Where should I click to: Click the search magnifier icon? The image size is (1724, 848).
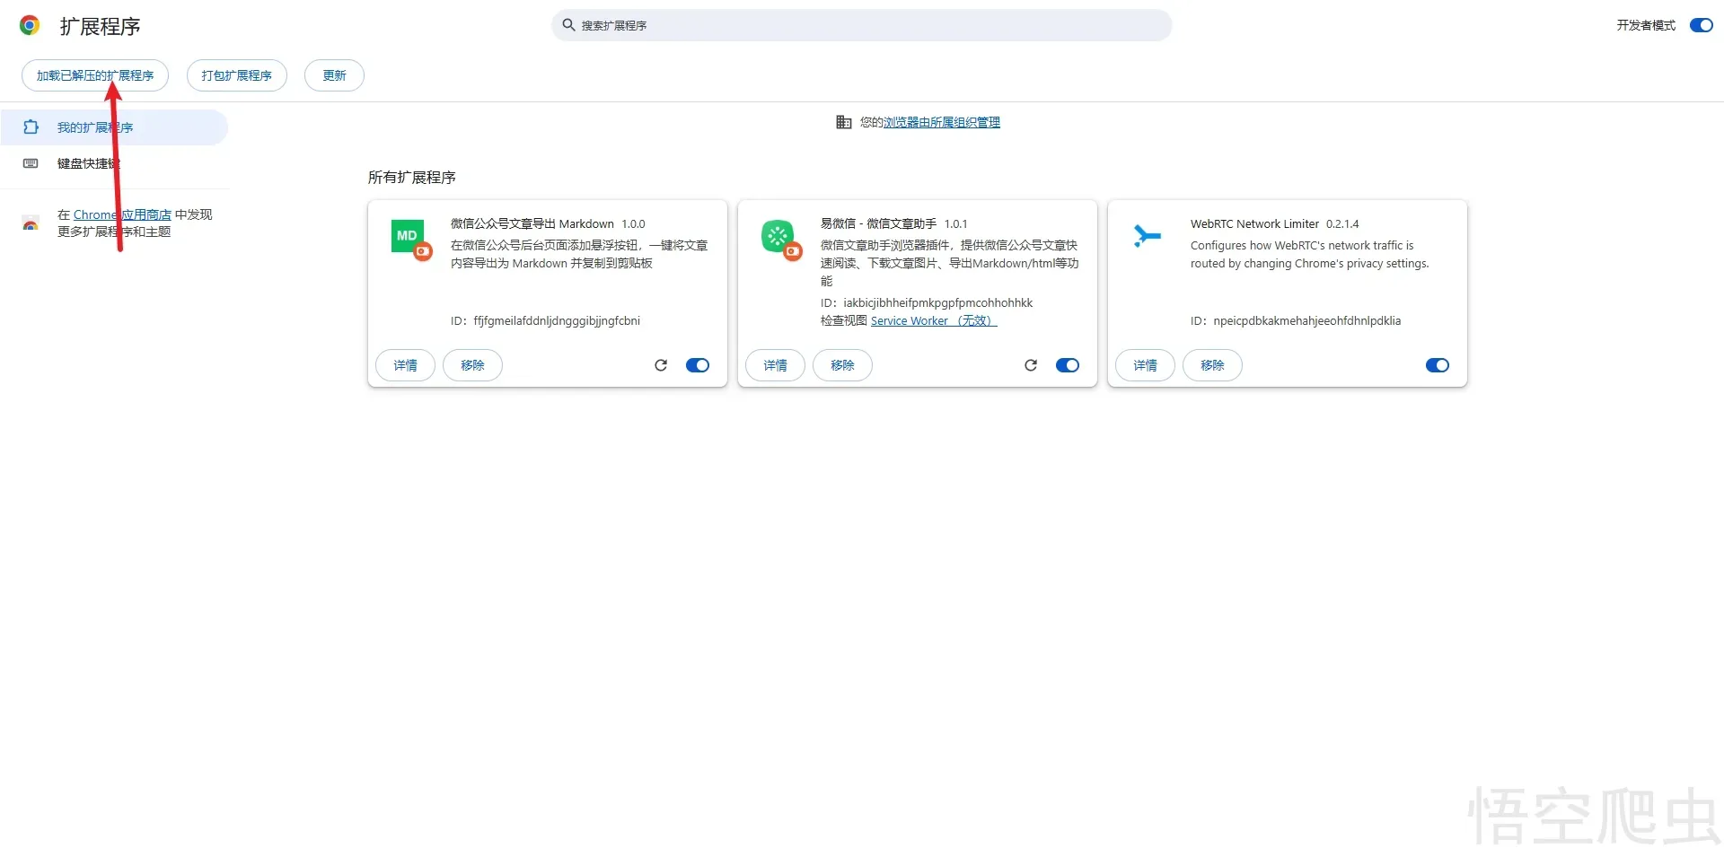click(568, 25)
